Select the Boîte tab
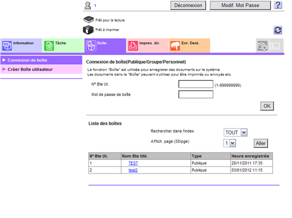The height and width of the screenshot is (218, 292). (105, 46)
